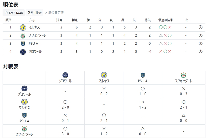Image resolution: width=208 pixels, height=140 pixels.
Task: Click スフォンダーレ crest in standings table
Action: (23, 36)
